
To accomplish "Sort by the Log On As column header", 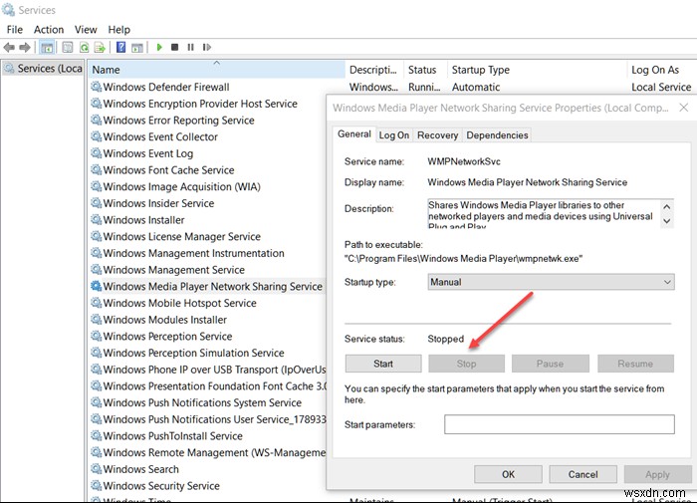I will point(661,70).
